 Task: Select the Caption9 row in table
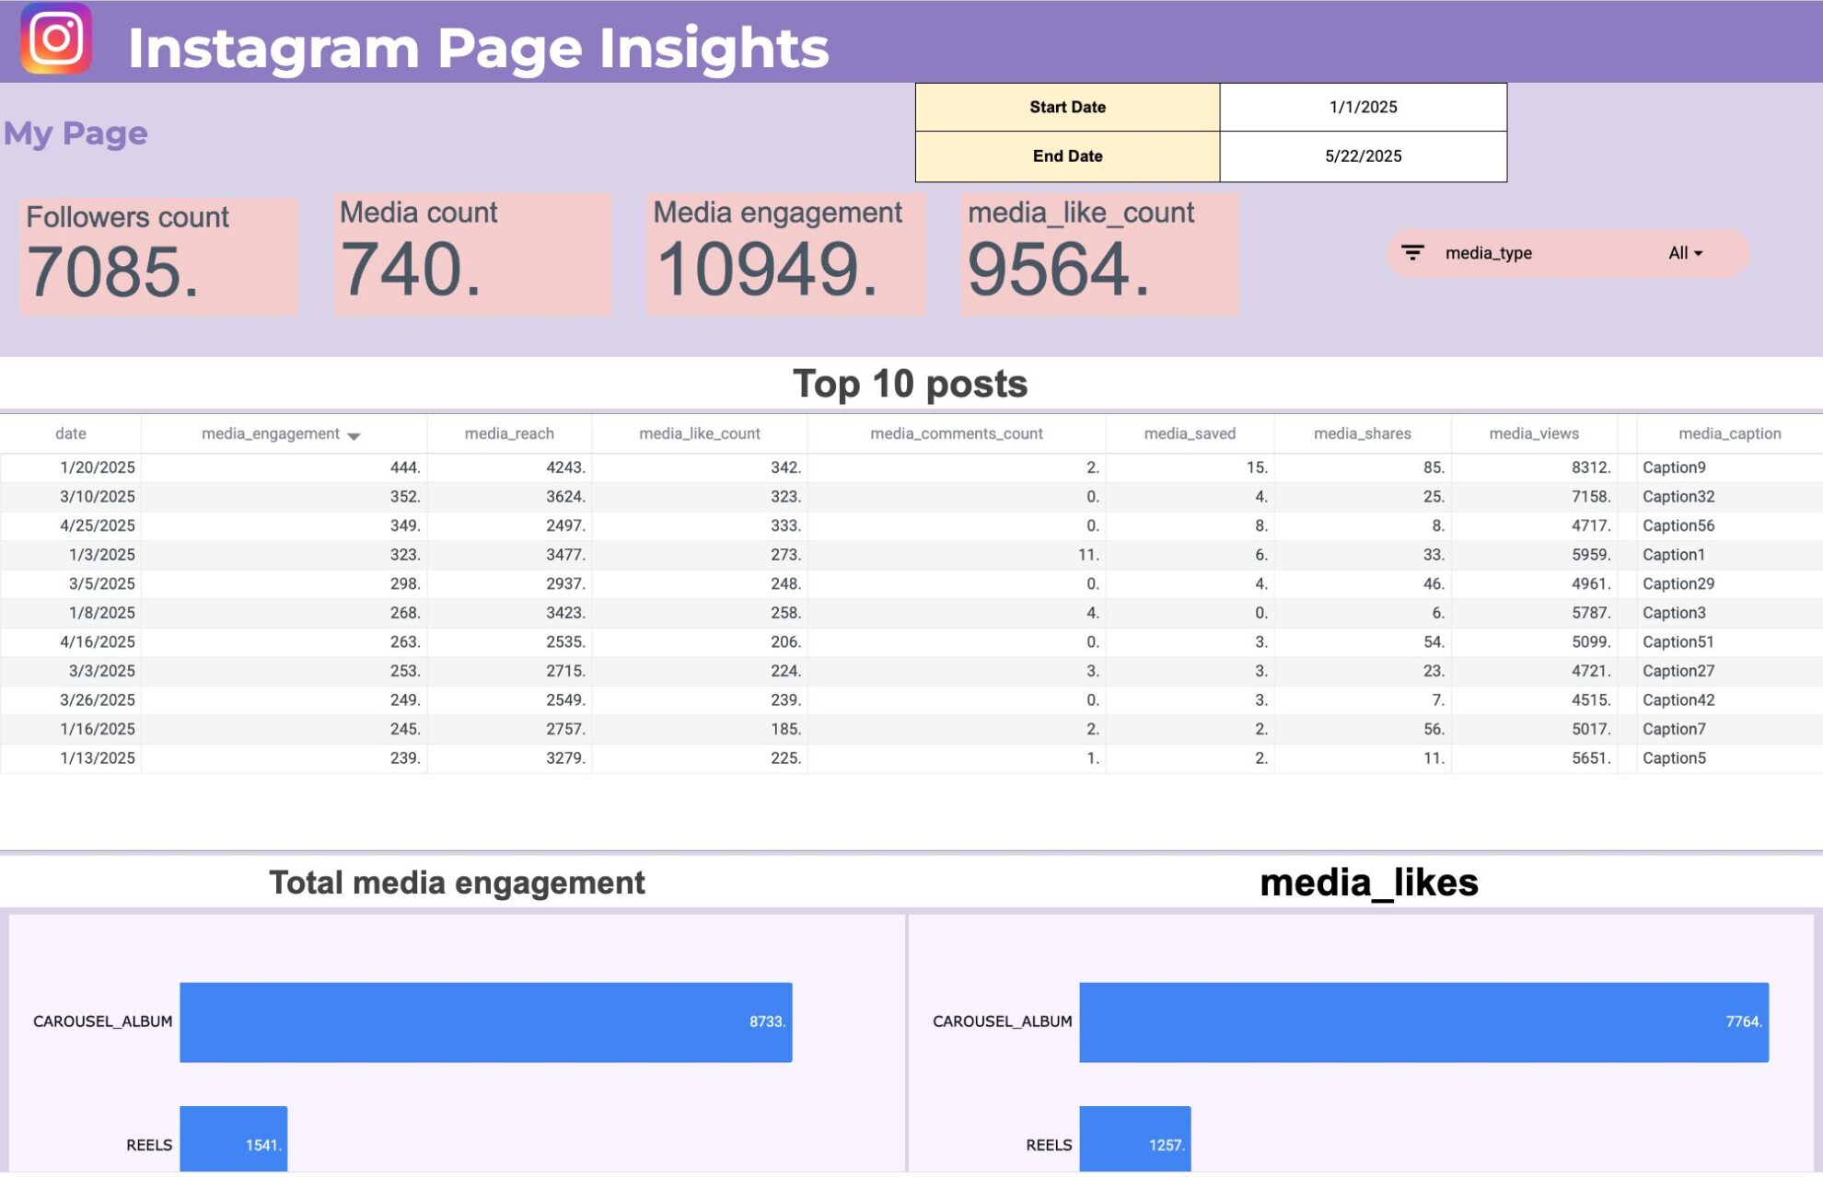pos(911,467)
